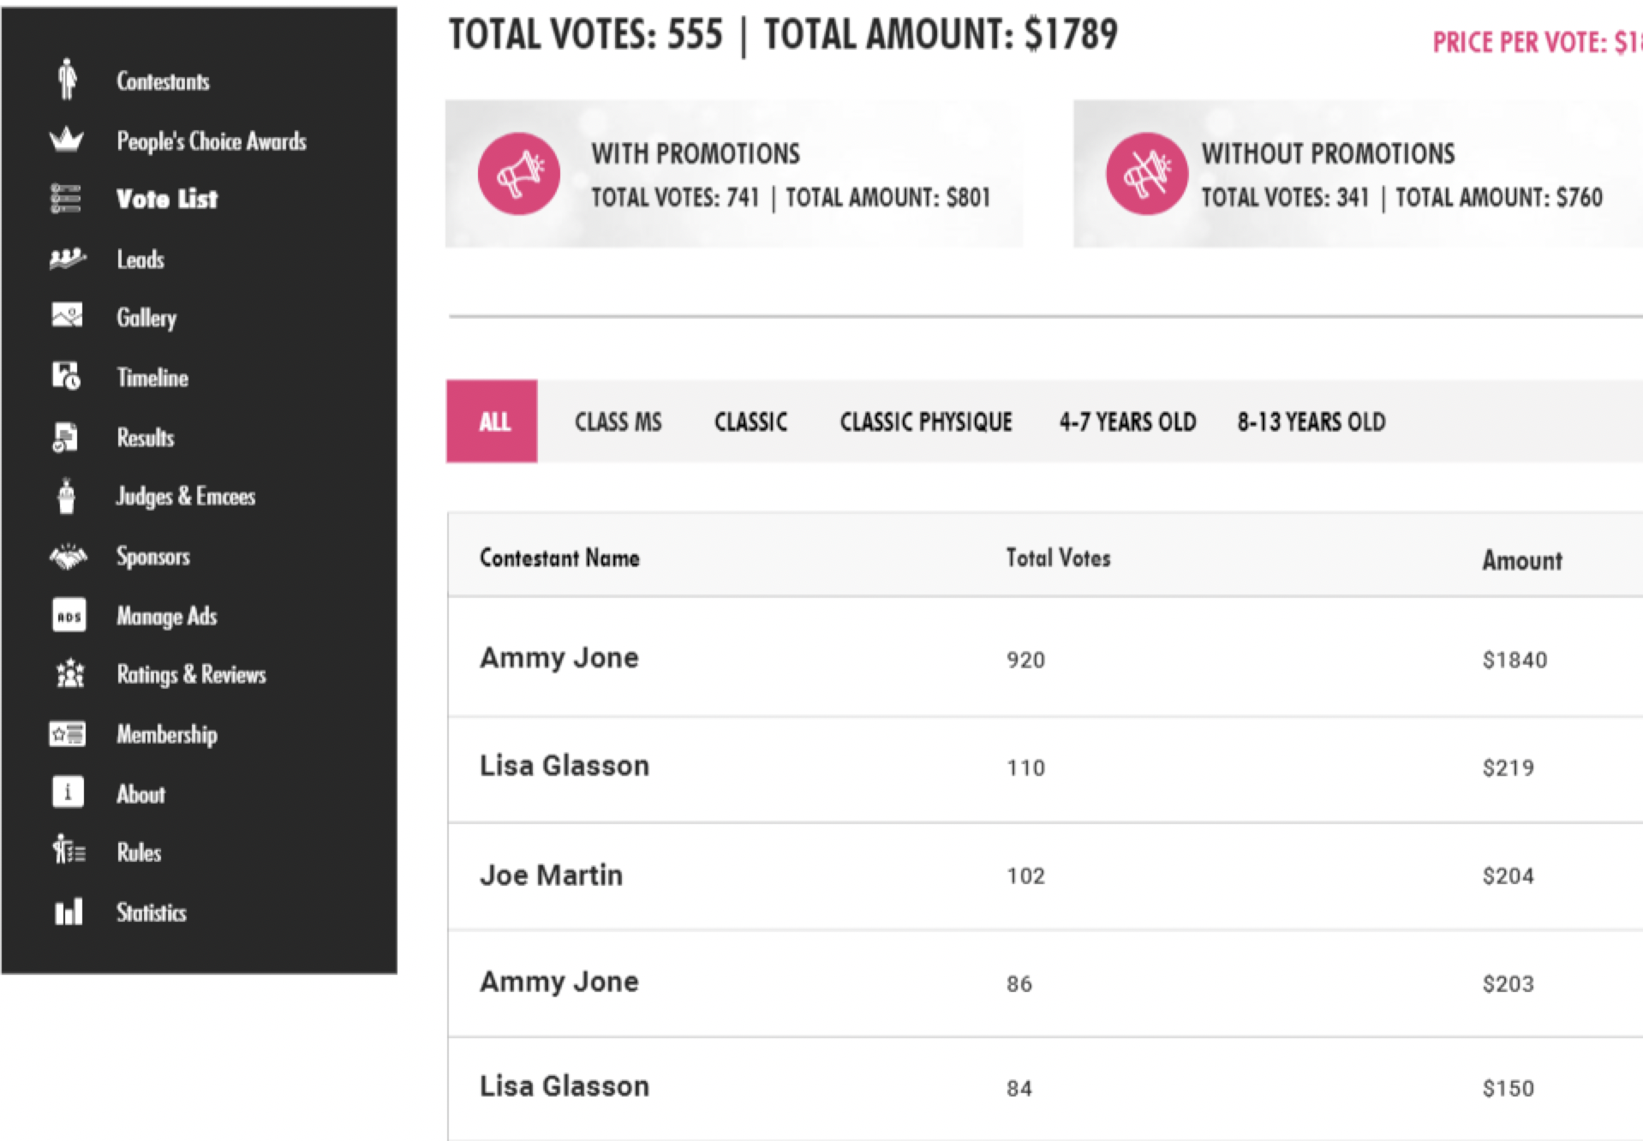Open Ratings & Reviews from the sidebar

pyautogui.click(x=192, y=674)
